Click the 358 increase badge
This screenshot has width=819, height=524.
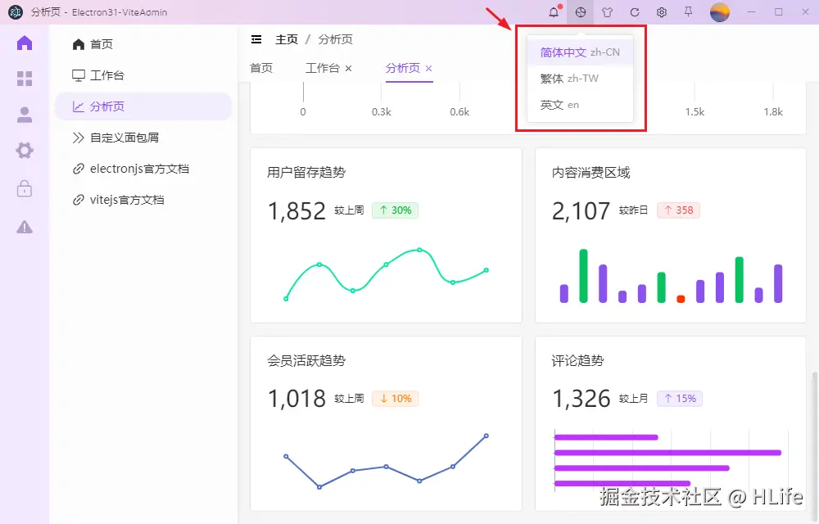click(678, 210)
